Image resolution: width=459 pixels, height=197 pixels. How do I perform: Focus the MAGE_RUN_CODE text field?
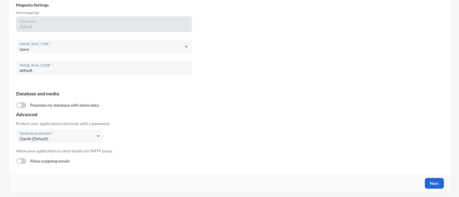pyautogui.click(x=104, y=71)
